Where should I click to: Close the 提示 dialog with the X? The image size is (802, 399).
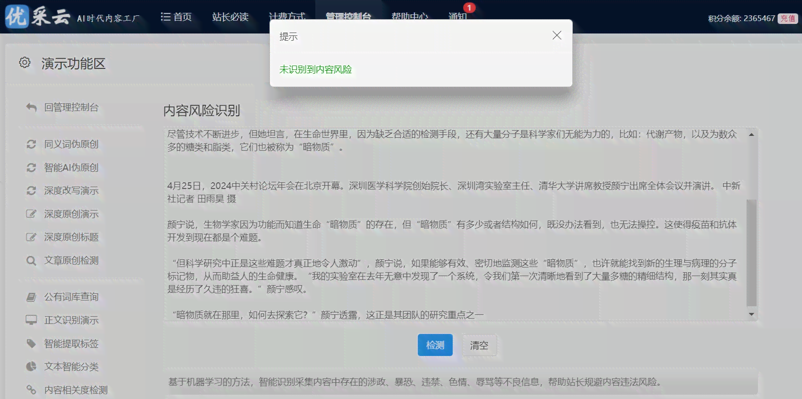[557, 35]
